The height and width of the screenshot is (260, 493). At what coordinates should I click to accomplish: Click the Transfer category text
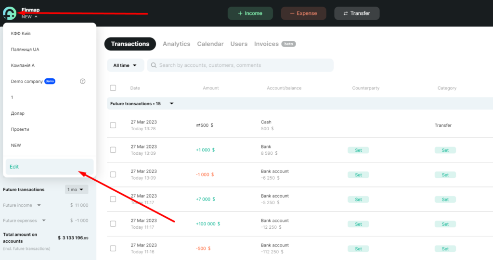tap(443, 125)
